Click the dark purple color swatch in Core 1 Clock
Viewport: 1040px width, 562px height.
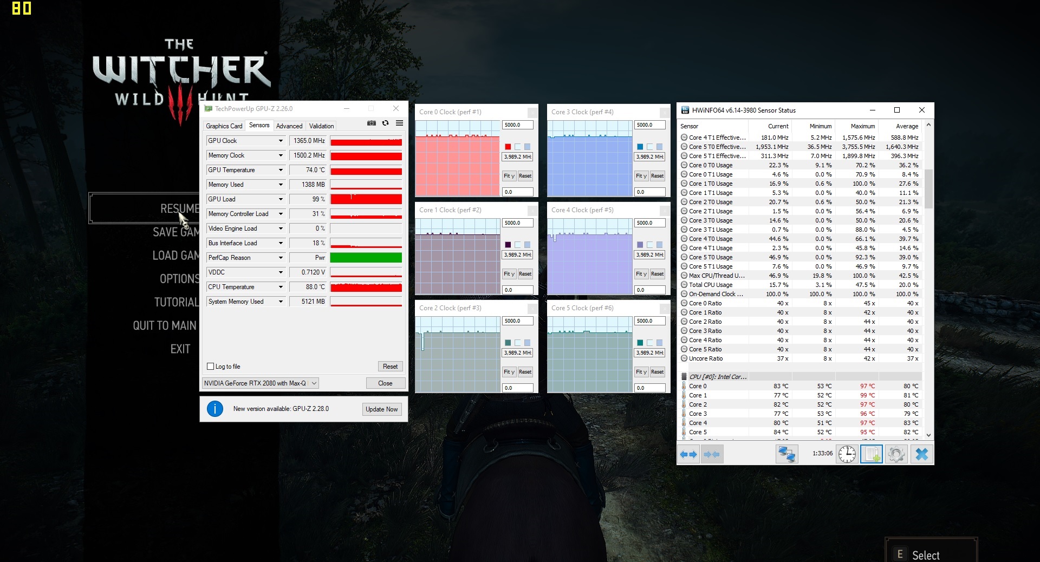(x=508, y=245)
